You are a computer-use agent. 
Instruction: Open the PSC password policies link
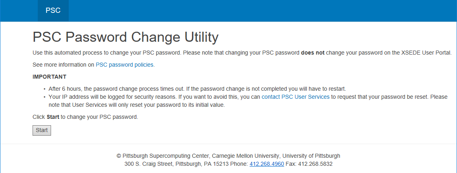coord(125,65)
